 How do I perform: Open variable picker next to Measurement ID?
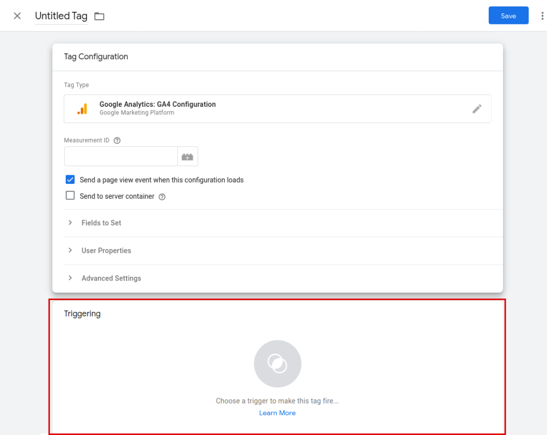(x=187, y=157)
